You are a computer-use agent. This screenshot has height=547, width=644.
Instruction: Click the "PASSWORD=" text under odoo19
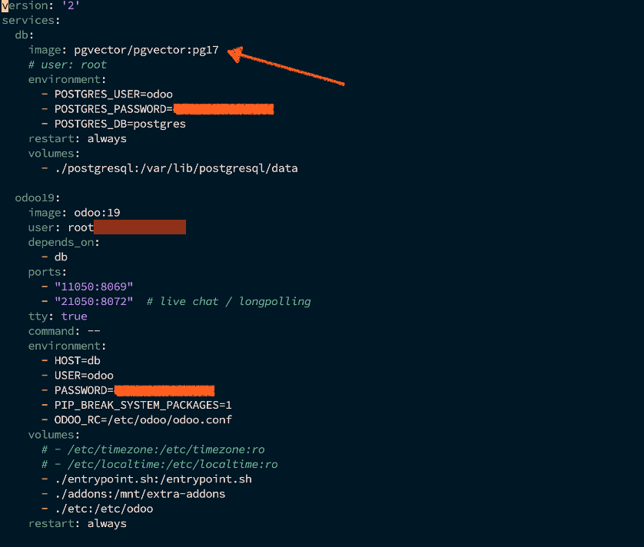pyautogui.click(x=84, y=390)
